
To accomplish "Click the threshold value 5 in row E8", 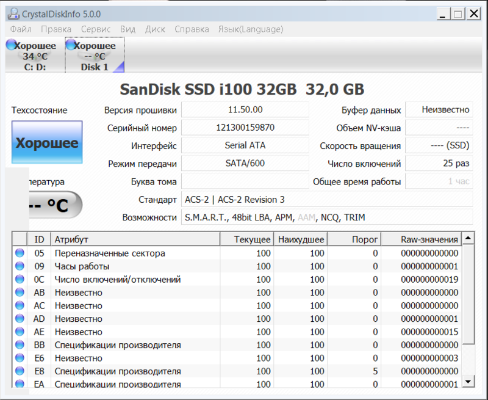I will (x=375, y=371).
